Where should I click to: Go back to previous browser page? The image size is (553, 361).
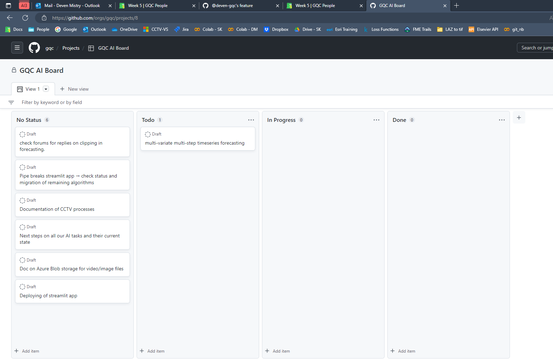[10, 18]
